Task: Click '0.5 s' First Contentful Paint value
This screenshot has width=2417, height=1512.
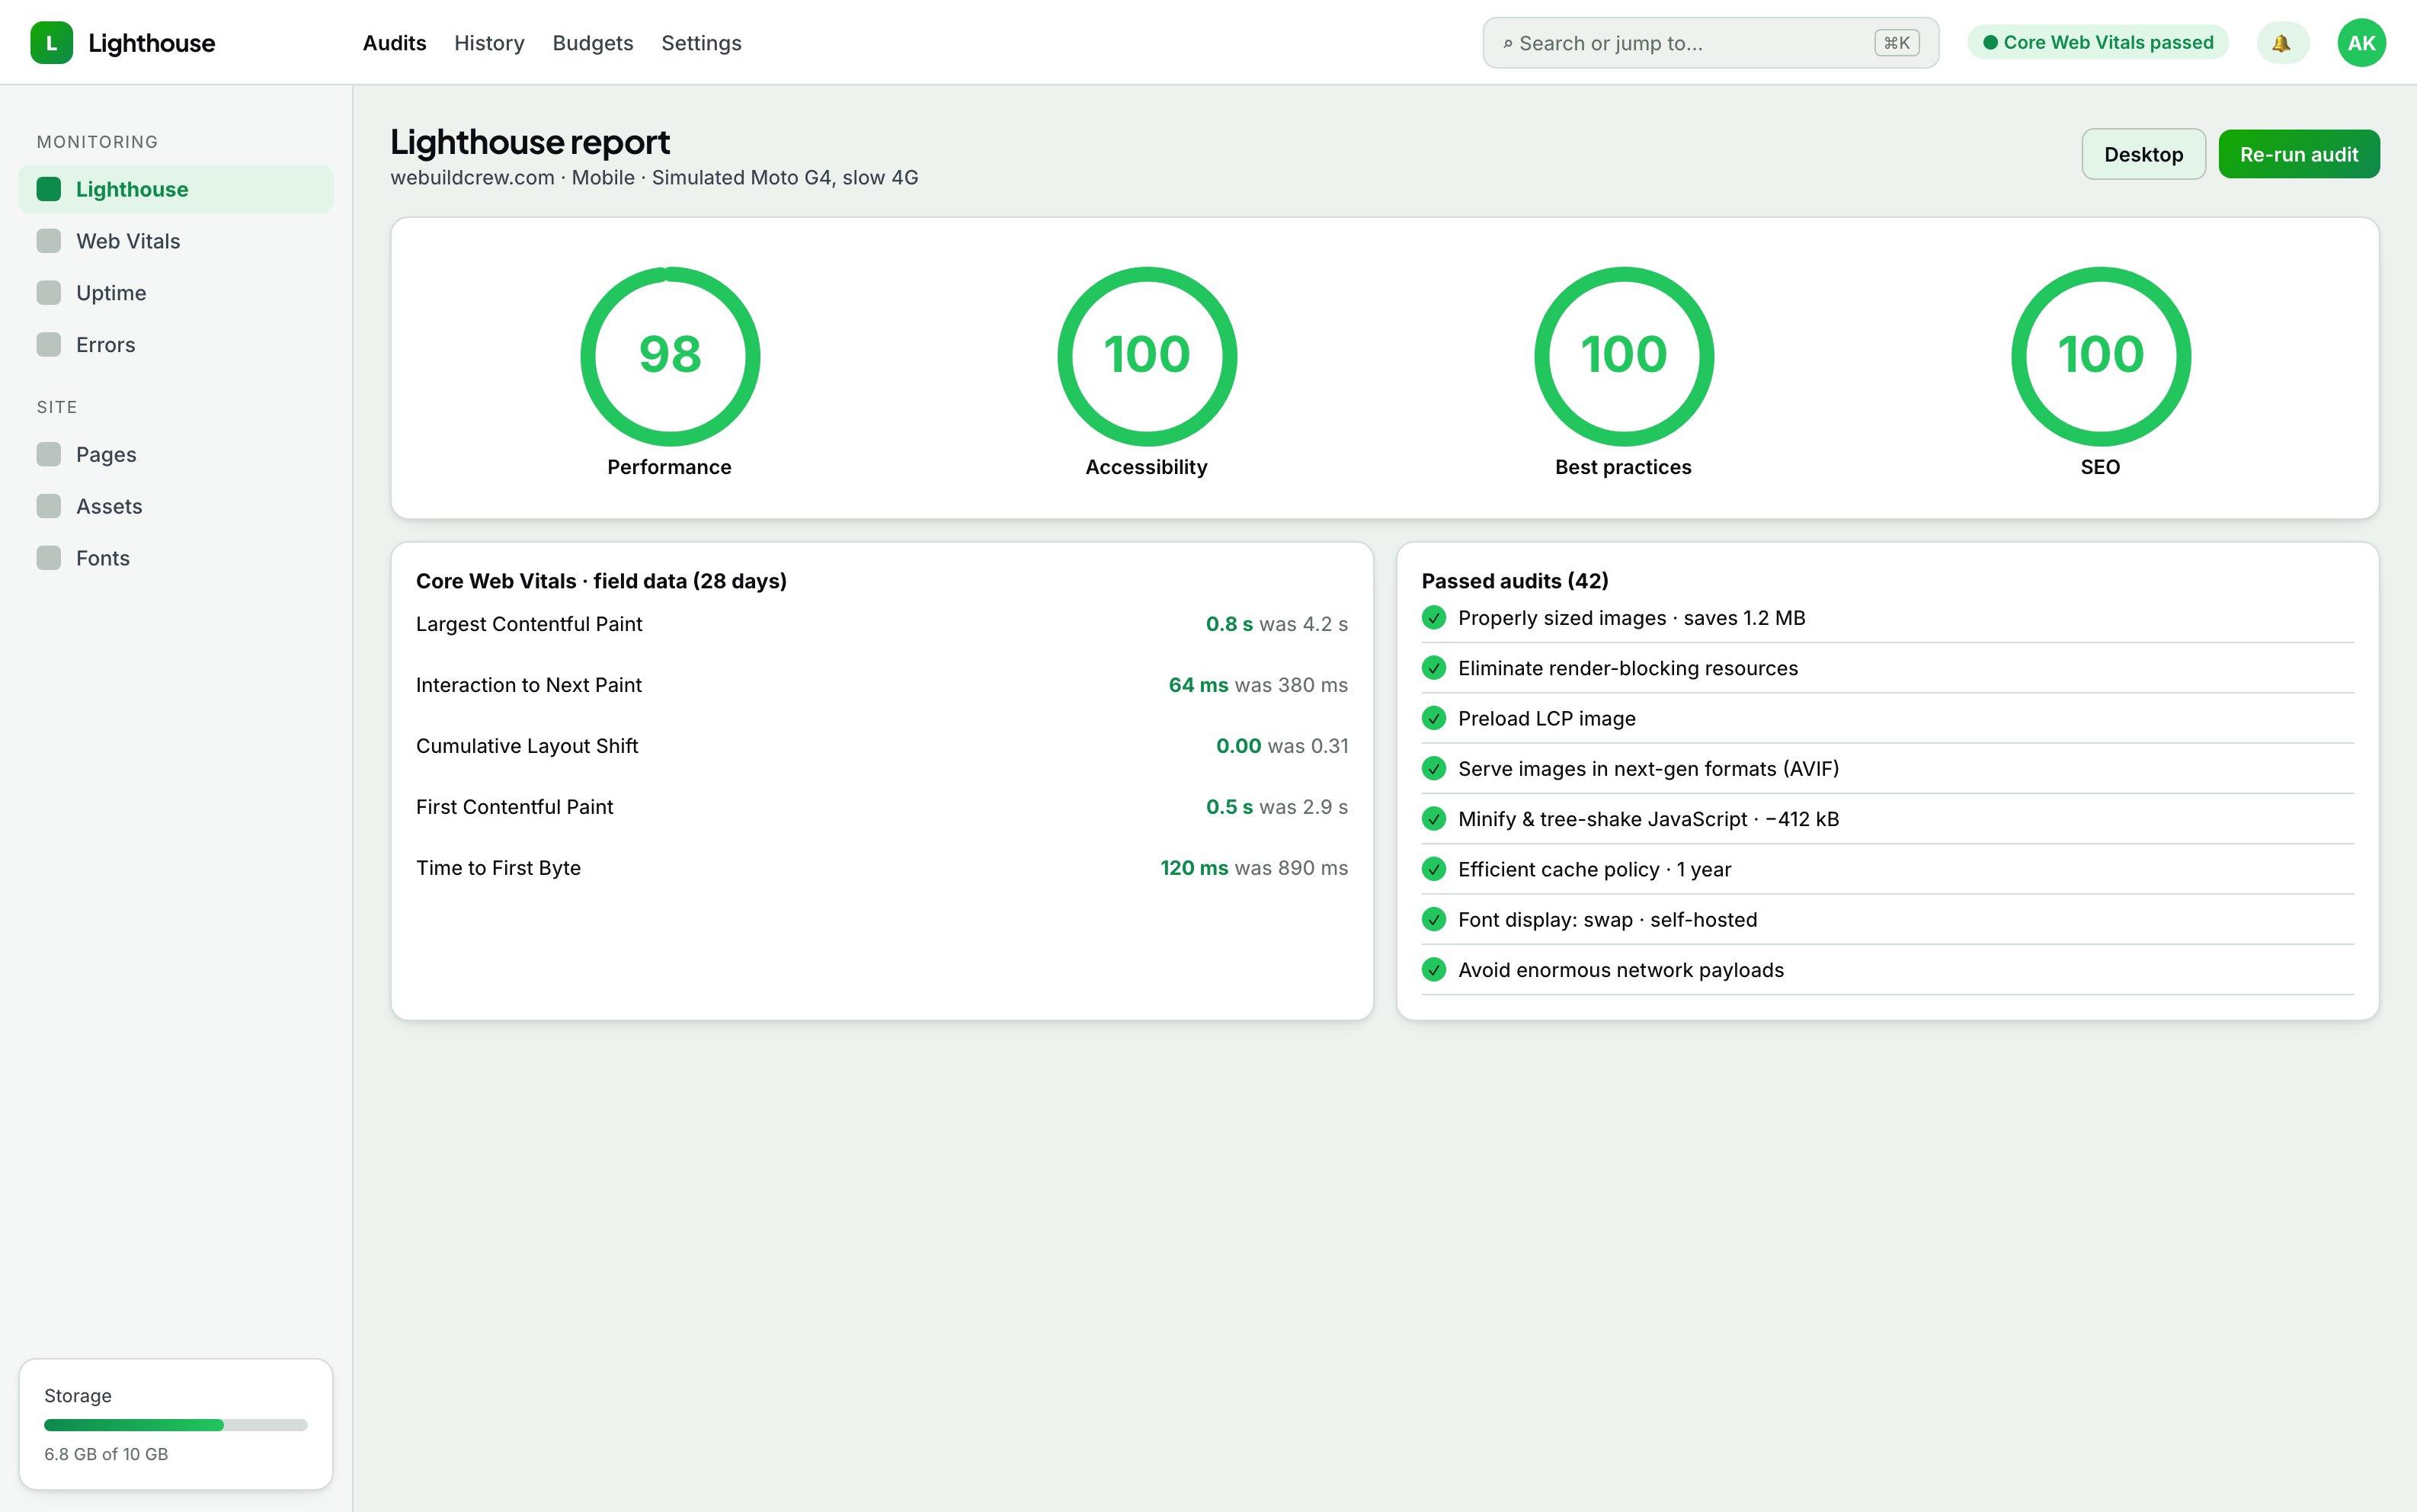Action: (x=1228, y=807)
